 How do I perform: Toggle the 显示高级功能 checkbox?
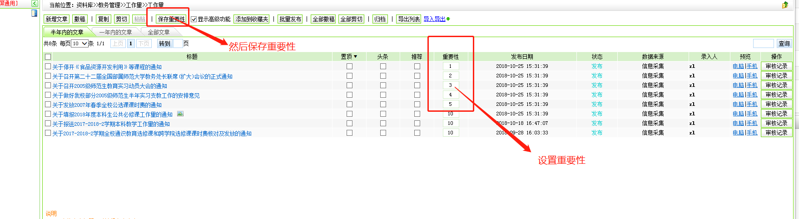(194, 19)
